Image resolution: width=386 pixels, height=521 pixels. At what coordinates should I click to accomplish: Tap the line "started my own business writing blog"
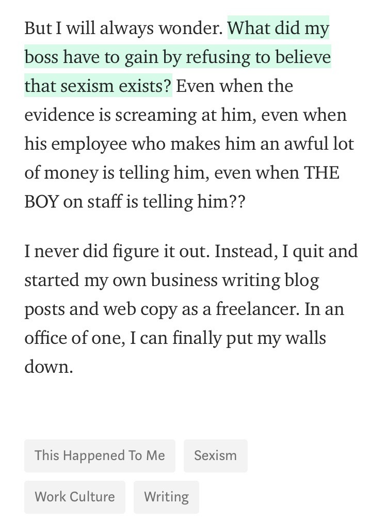tap(171, 280)
